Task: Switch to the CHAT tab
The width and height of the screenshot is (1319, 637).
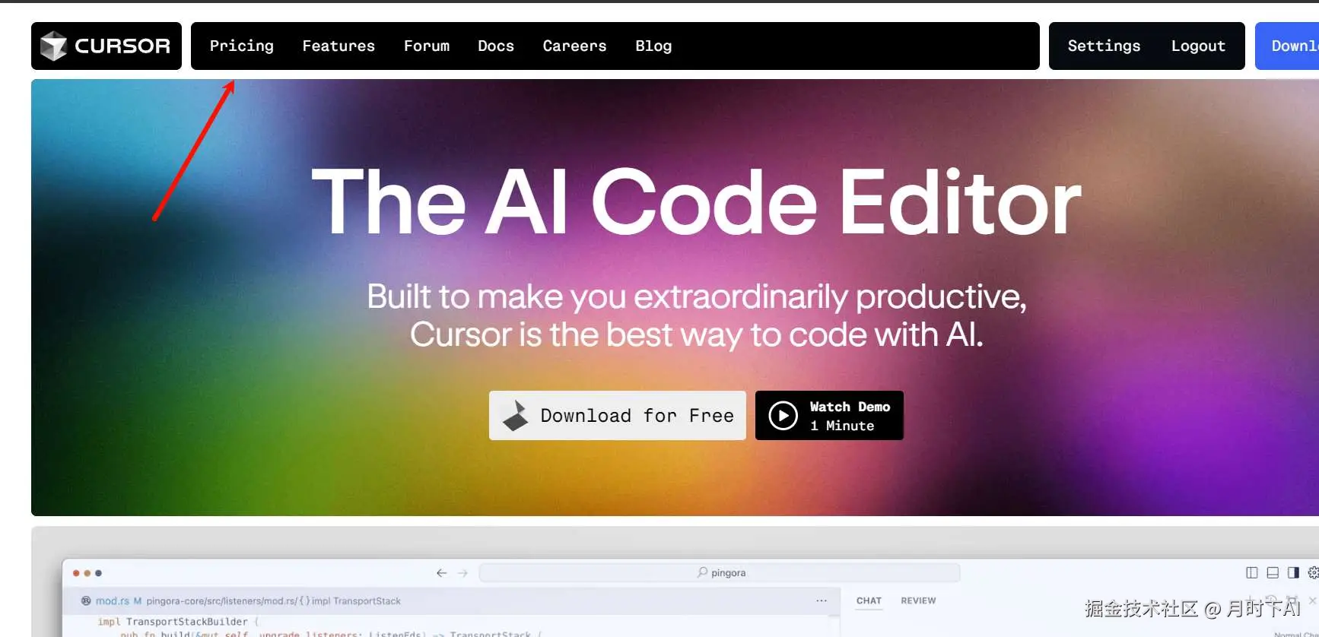Action: pyautogui.click(x=869, y=601)
